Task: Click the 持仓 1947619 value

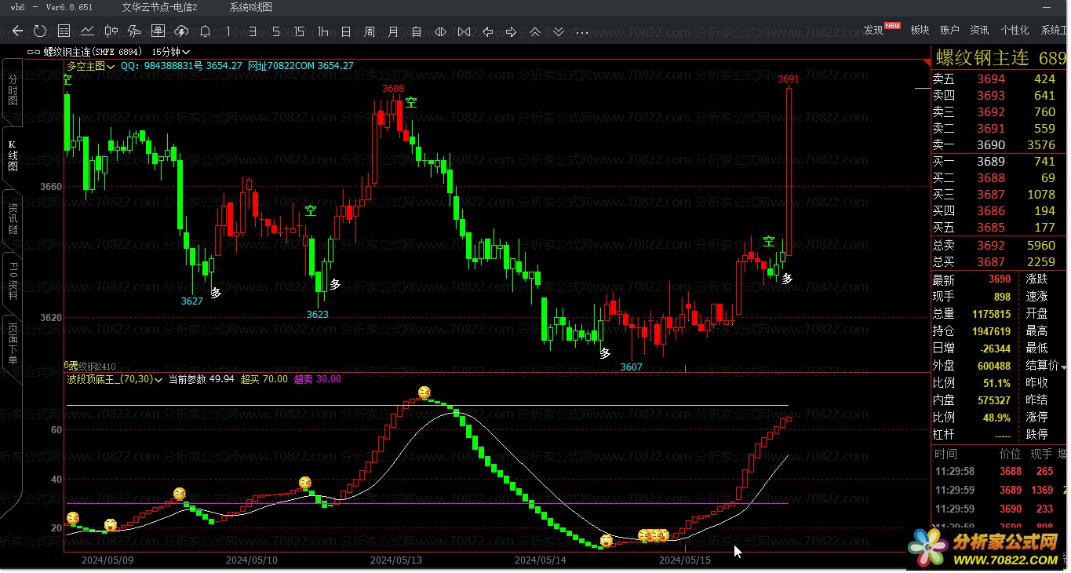Action: pos(991,331)
